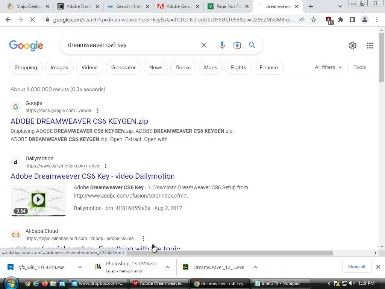Submit search with the magnifier icon

(x=252, y=45)
